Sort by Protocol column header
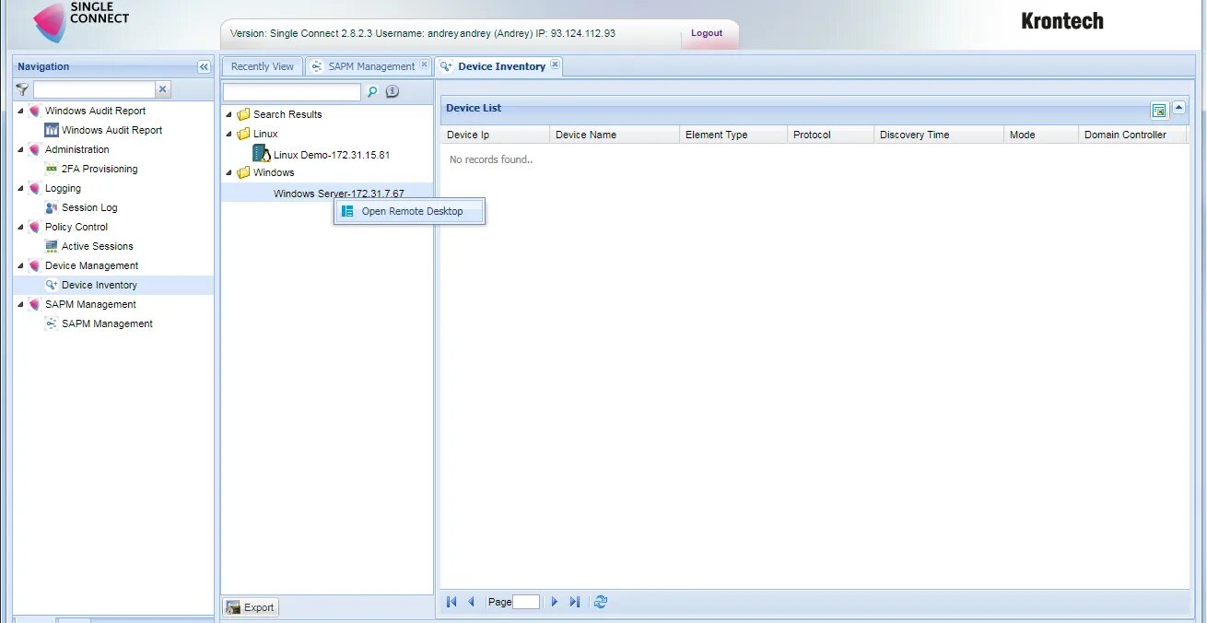 (830, 135)
